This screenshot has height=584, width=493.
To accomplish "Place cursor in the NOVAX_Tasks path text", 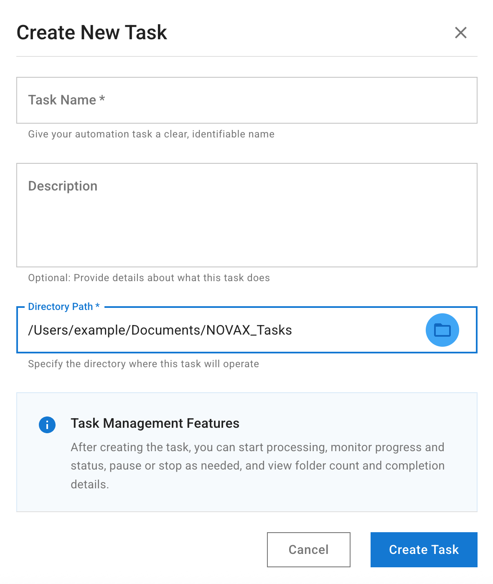I will tap(249, 330).
